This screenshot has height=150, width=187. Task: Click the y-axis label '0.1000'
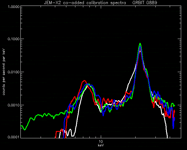13,39
